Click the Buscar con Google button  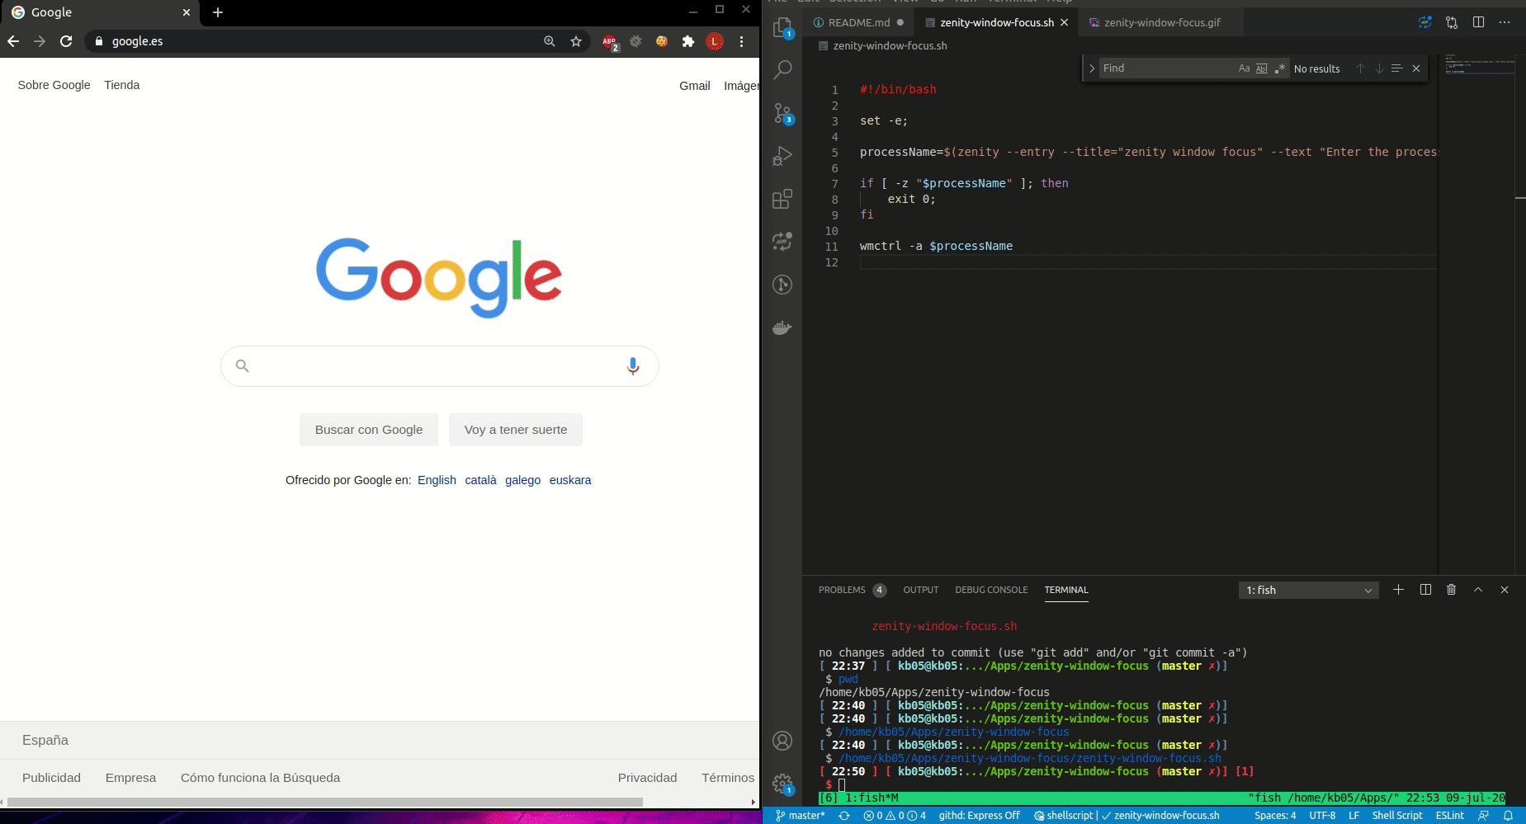[x=369, y=430]
